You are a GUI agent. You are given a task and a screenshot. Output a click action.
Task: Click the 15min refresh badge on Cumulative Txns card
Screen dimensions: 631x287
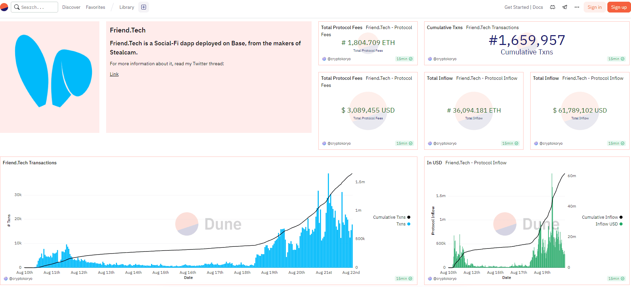(616, 59)
